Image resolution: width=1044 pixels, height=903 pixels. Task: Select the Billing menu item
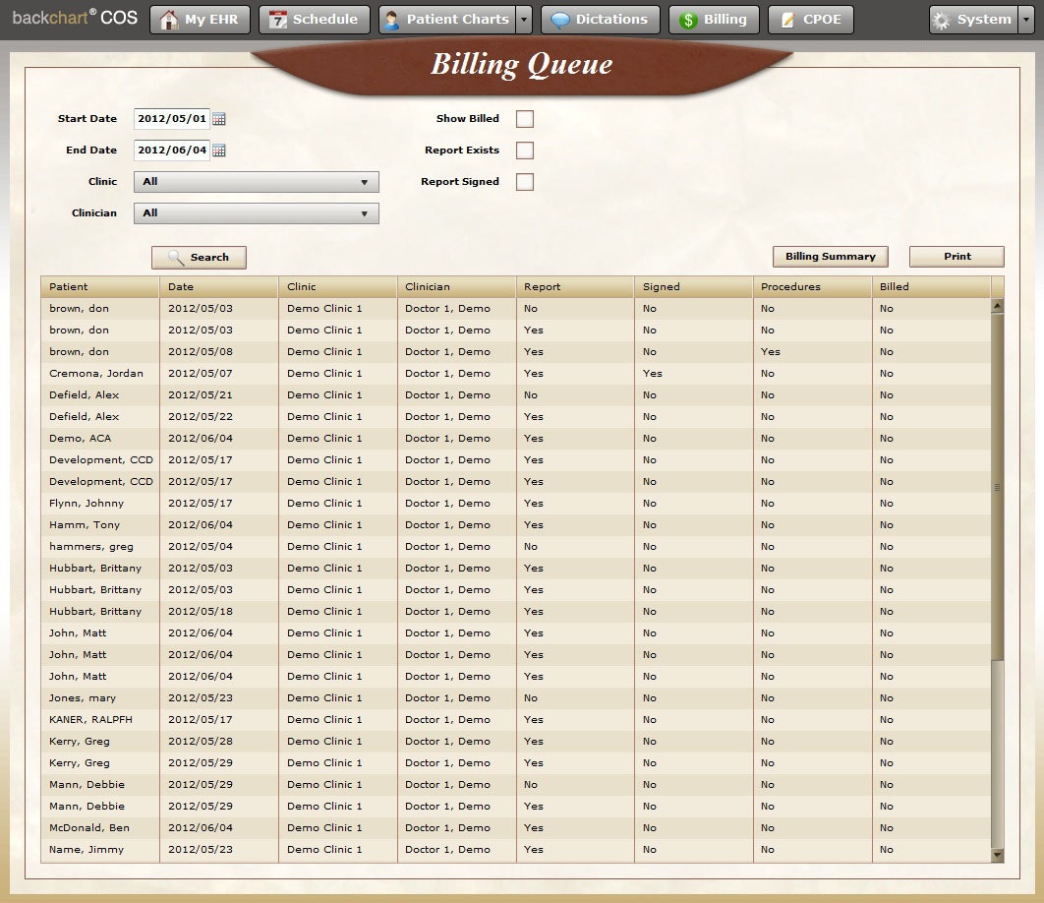[x=714, y=19]
